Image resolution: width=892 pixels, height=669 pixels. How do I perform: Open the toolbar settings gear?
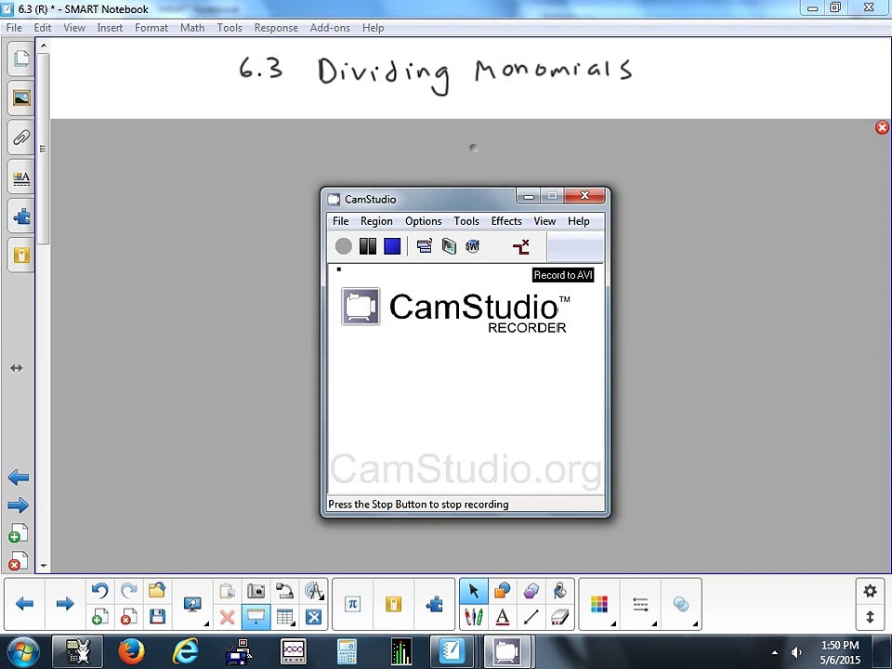click(870, 591)
